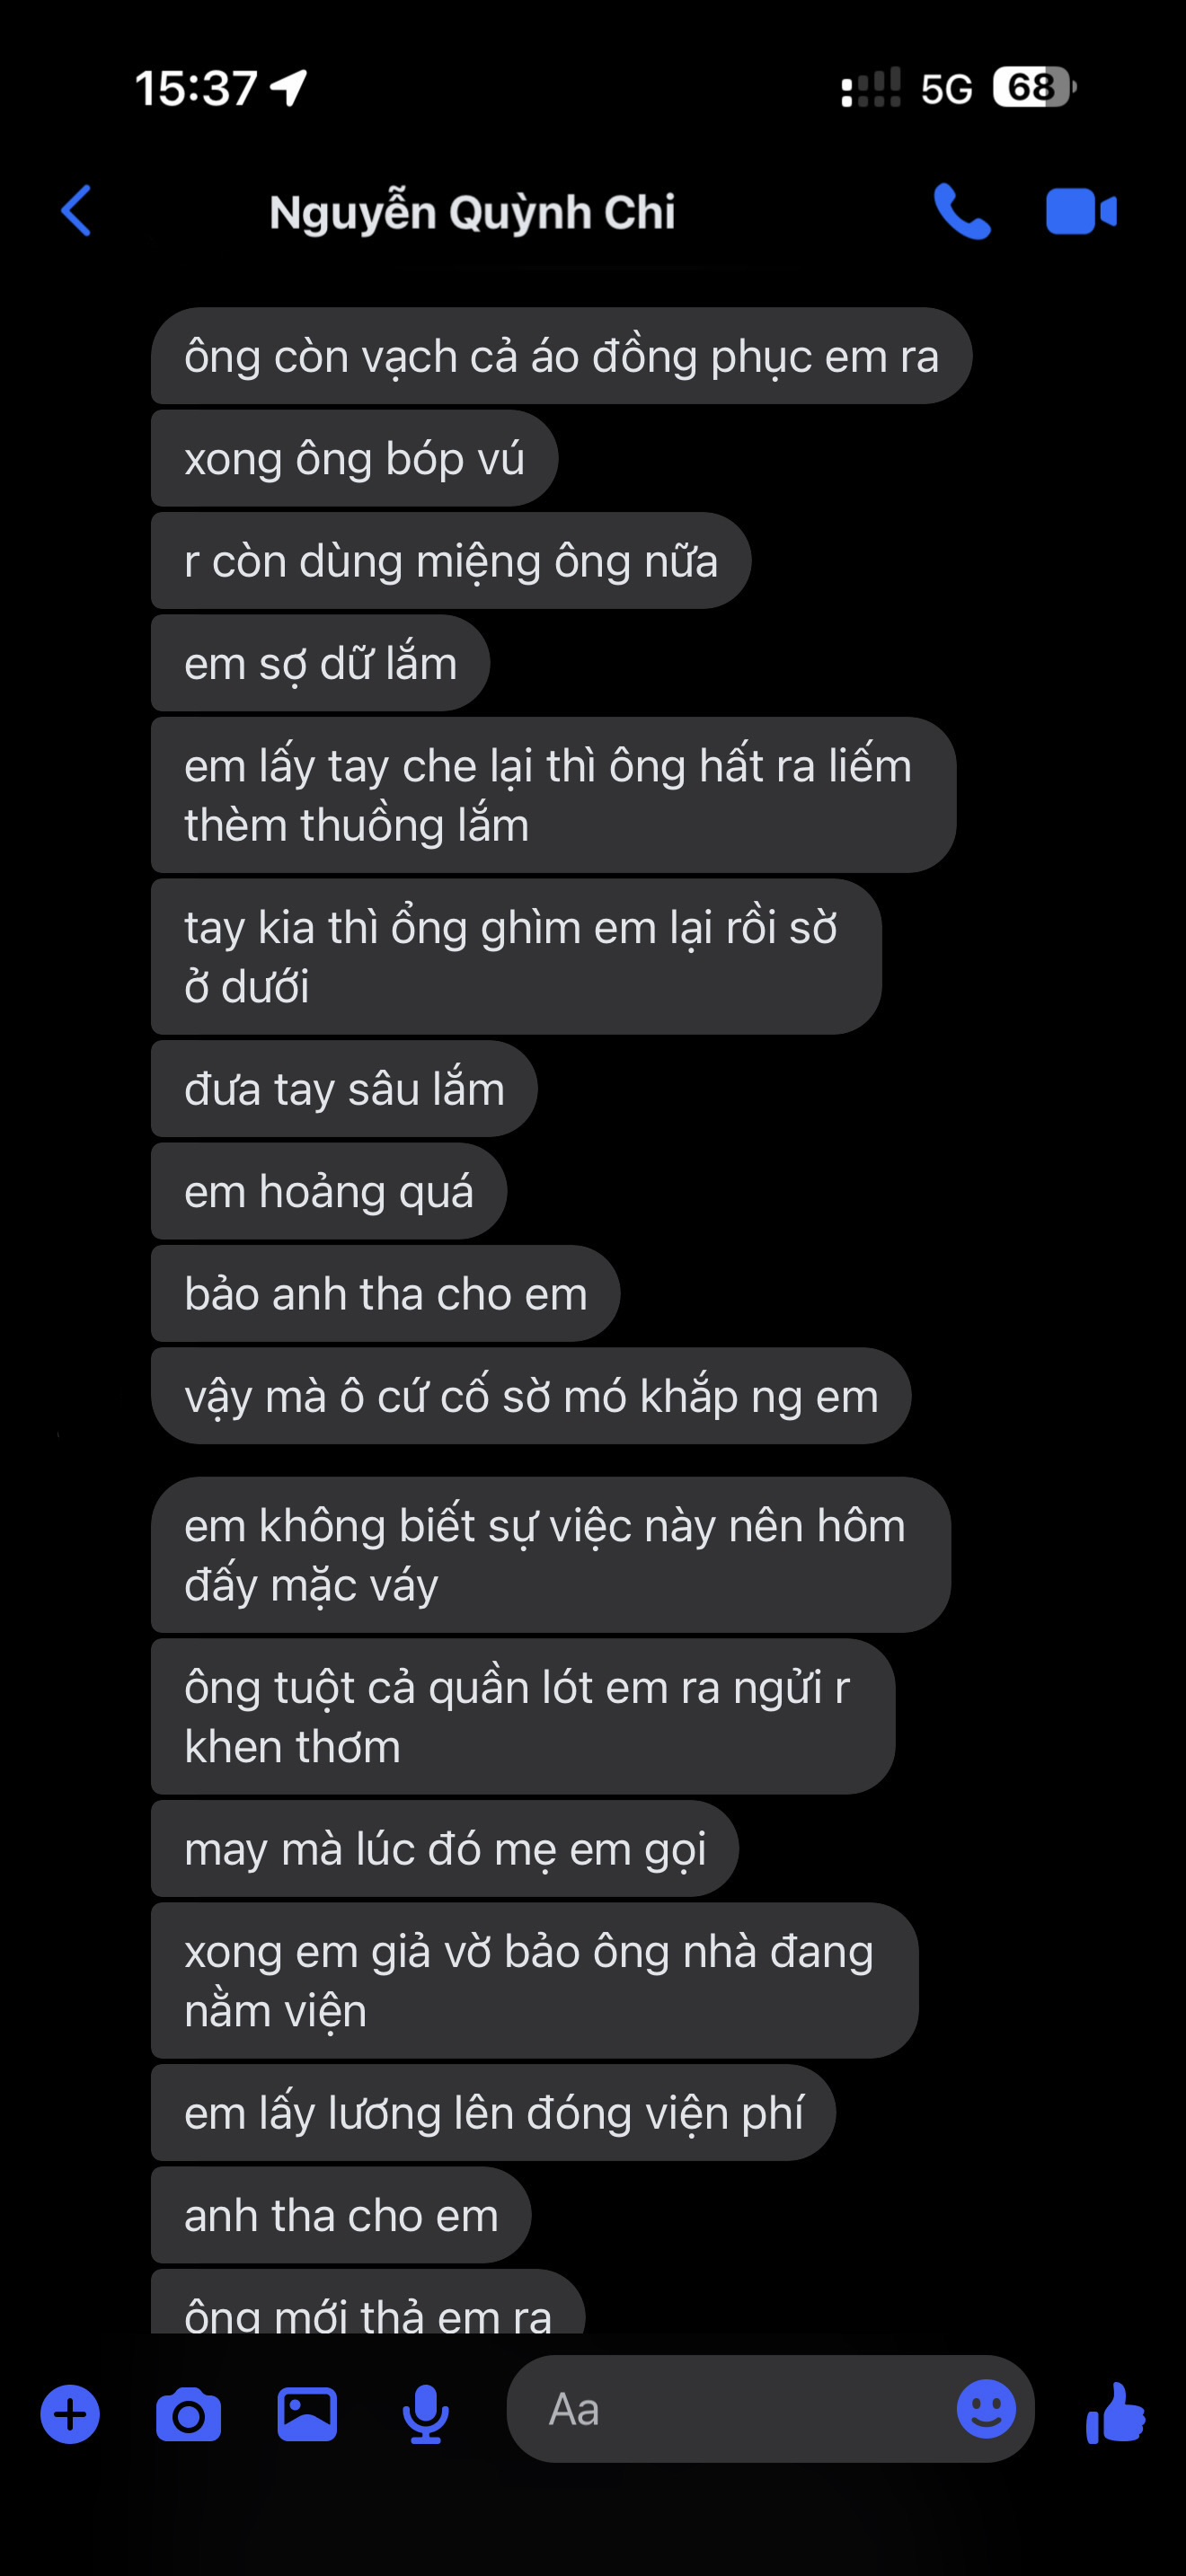The image size is (1186, 2576).
Task: Tap the 15:37 clock in status bar
Action: point(196,88)
